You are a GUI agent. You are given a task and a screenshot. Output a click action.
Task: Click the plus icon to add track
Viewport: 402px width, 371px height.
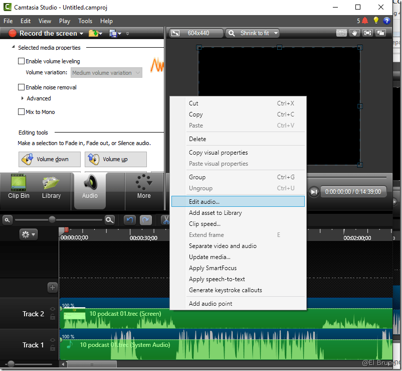pos(53,288)
